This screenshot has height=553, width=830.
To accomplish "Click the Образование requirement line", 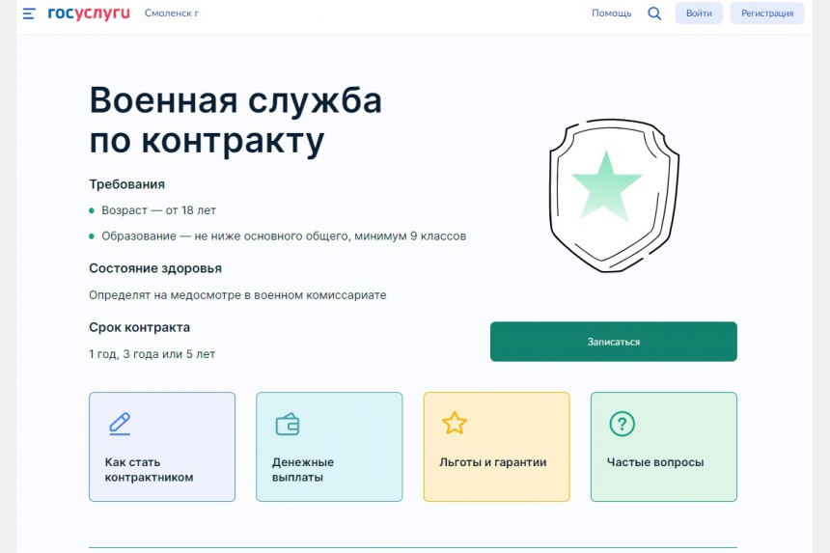I will pyautogui.click(x=284, y=236).
